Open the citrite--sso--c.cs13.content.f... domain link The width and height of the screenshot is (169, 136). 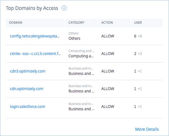point(35,54)
